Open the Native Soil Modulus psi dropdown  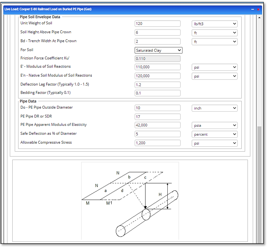click(x=214, y=76)
